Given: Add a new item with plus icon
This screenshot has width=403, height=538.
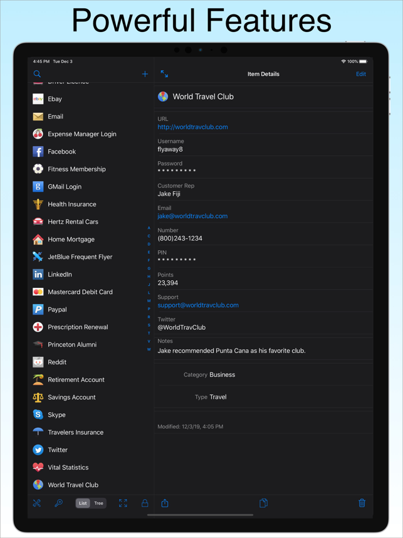Looking at the screenshot, I should 145,74.
